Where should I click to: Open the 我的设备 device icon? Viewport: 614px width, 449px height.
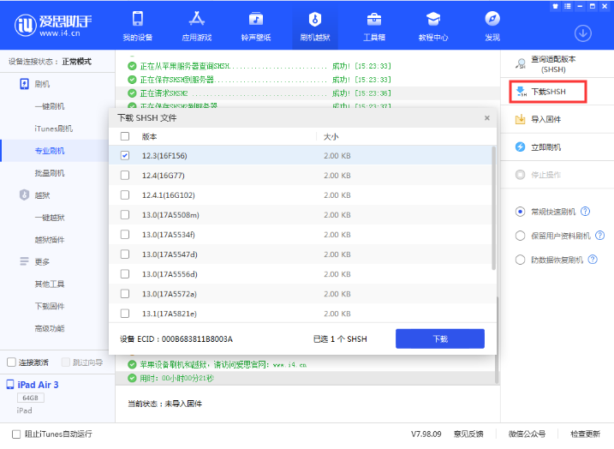click(137, 19)
